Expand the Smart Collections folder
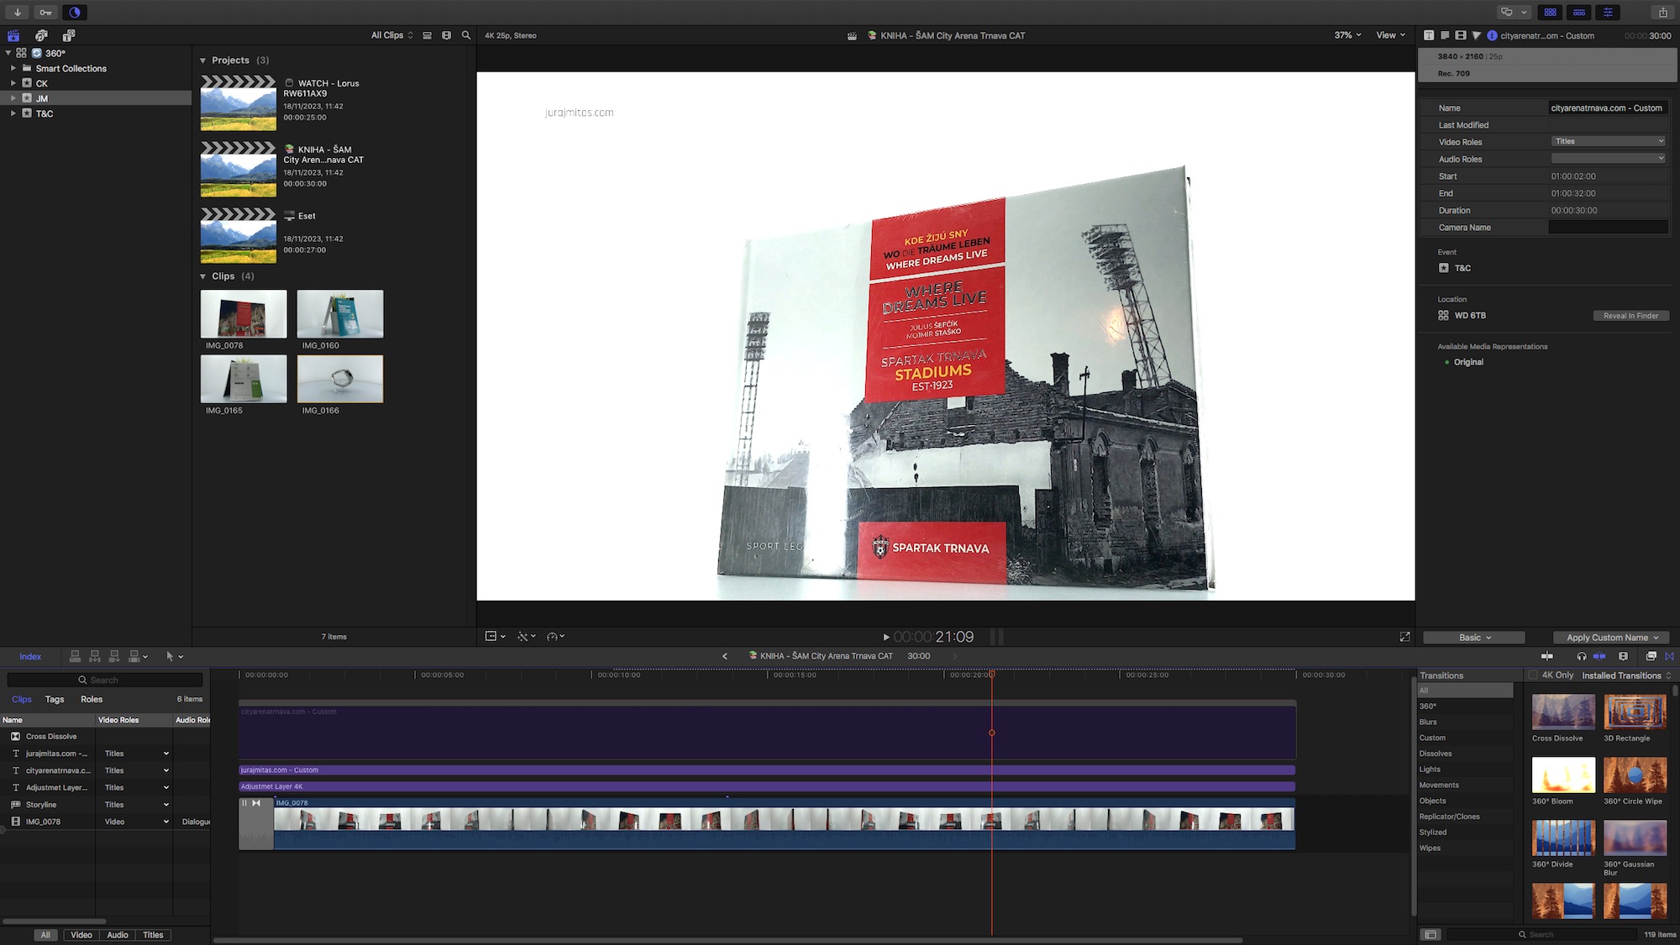 click(x=13, y=68)
